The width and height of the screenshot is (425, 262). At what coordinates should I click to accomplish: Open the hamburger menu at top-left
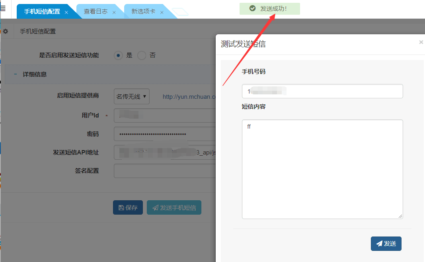click(x=3, y=8)
